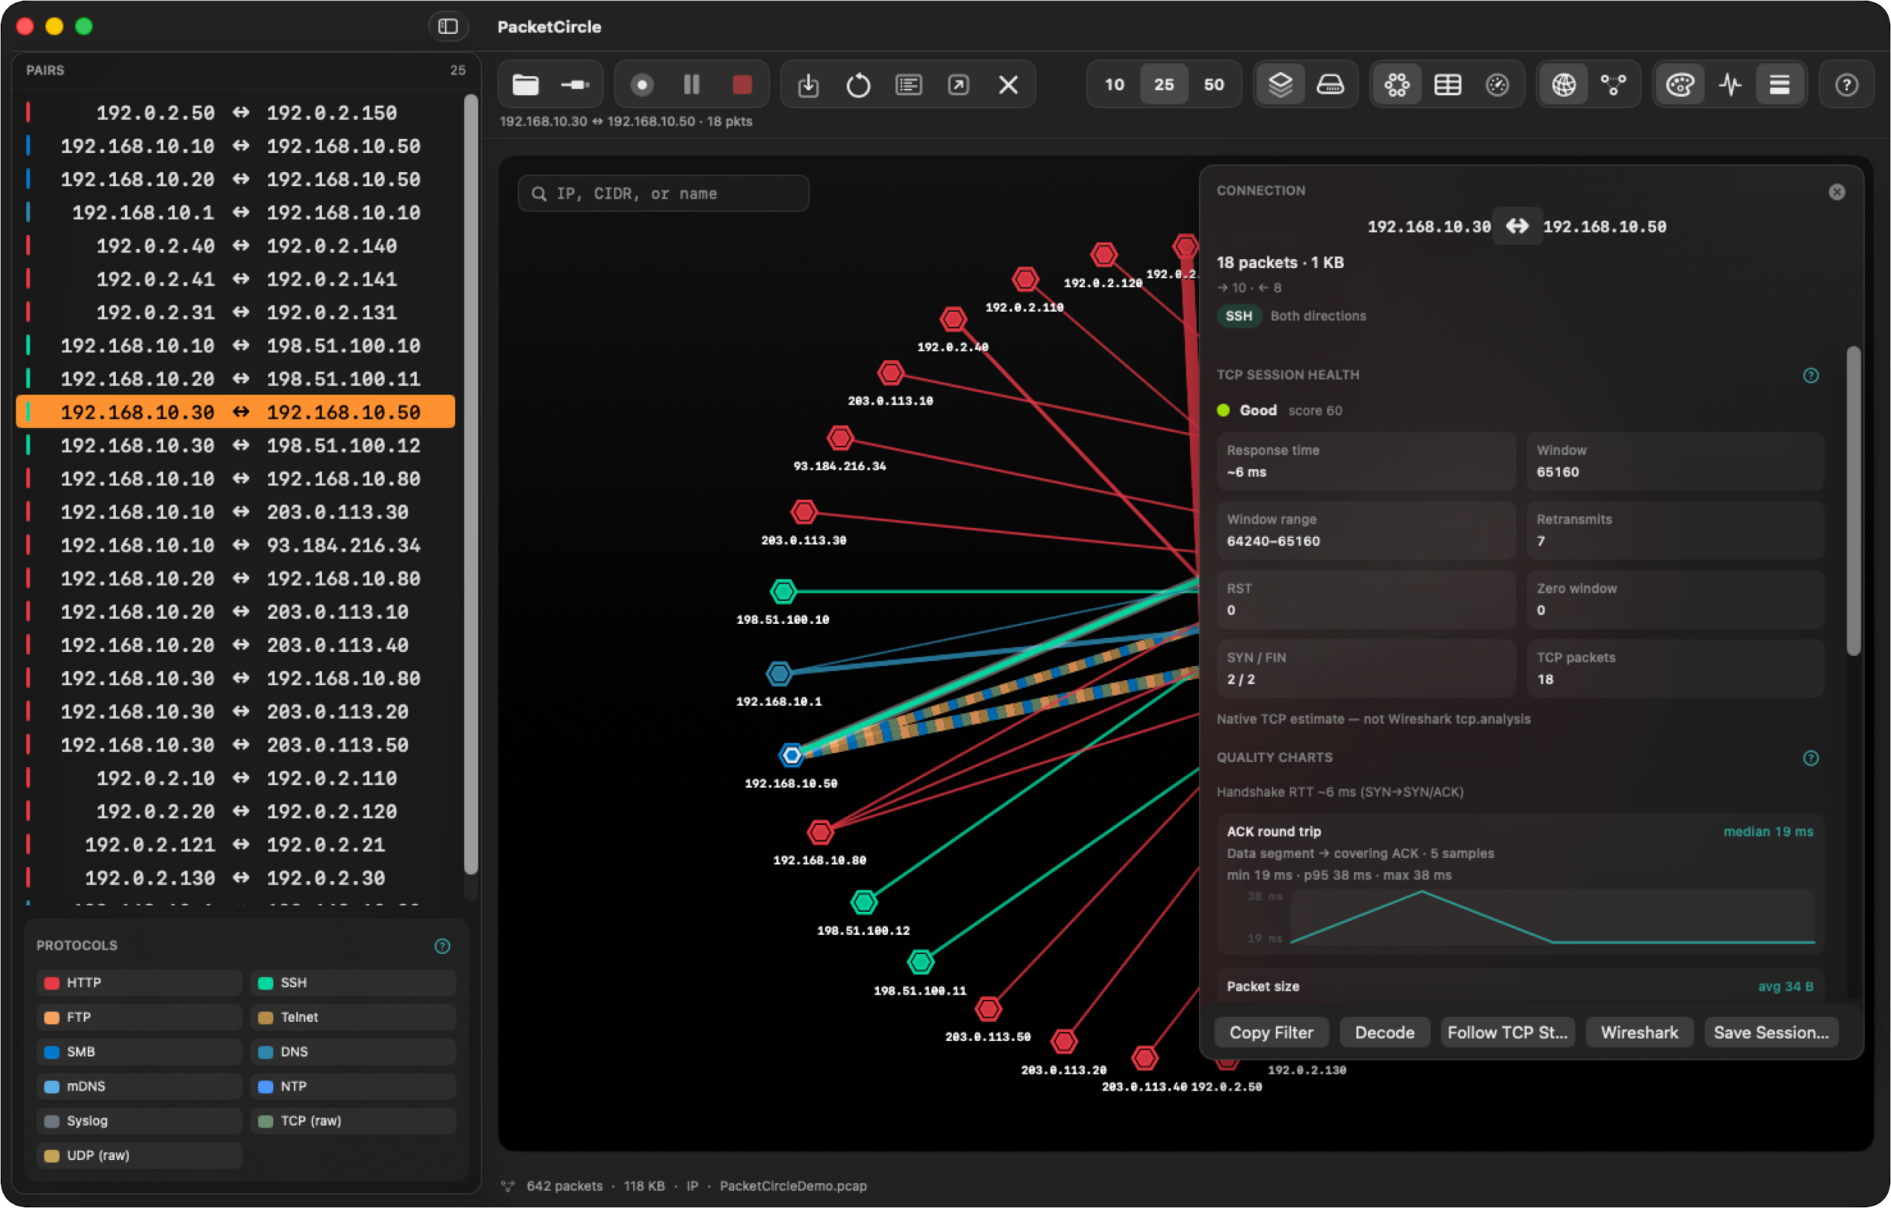Open connection in Wireshark button

(x=1640, y=1033)
